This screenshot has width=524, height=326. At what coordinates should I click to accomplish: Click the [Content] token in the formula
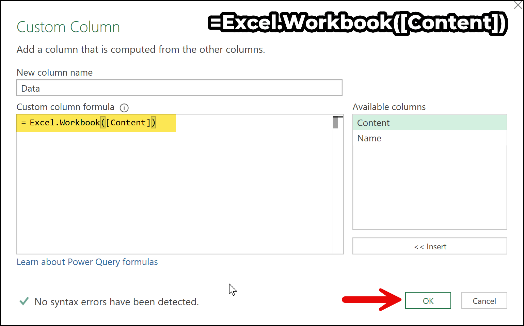[128, 123]
